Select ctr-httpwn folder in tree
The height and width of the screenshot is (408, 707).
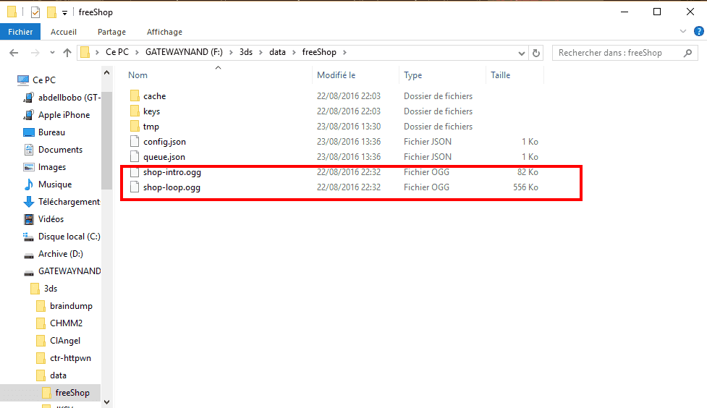pos(70,358)
